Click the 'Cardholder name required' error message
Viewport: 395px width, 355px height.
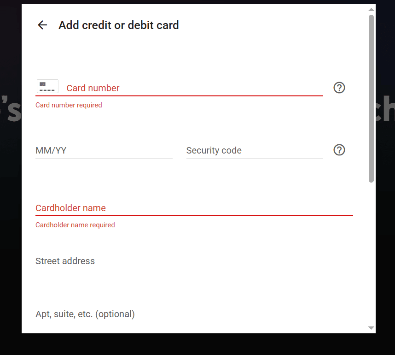click(75, 225)
